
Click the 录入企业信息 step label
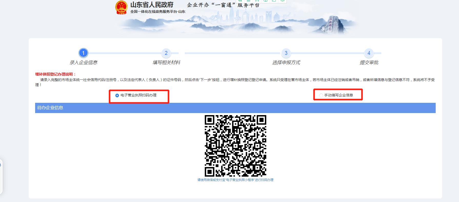point(83,63)
